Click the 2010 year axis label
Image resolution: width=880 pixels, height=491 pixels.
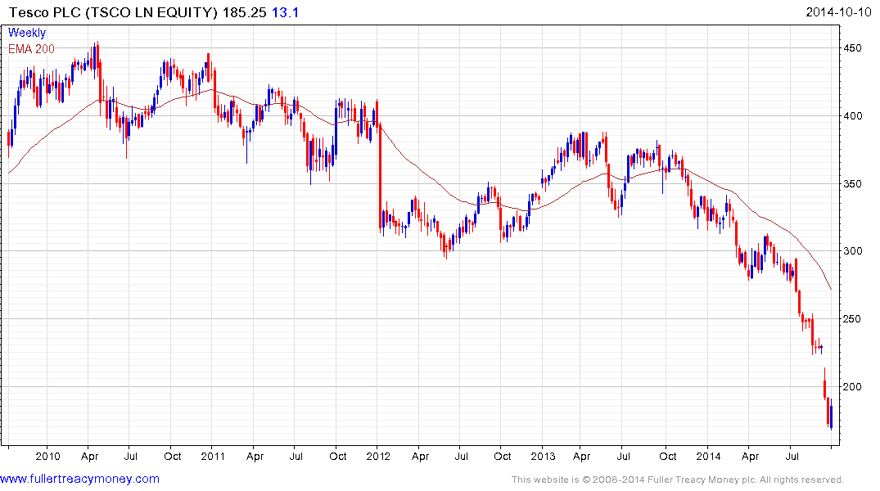(x=47, y=456)
